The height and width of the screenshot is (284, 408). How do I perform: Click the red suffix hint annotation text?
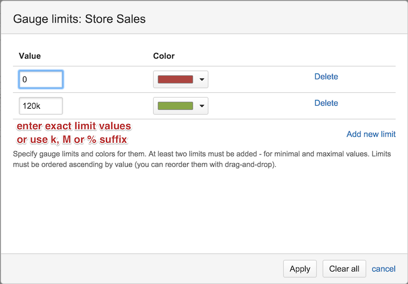click(74, 132)
